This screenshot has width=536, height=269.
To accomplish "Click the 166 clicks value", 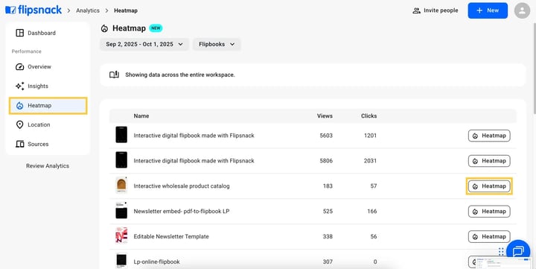I will coord(372,212).
